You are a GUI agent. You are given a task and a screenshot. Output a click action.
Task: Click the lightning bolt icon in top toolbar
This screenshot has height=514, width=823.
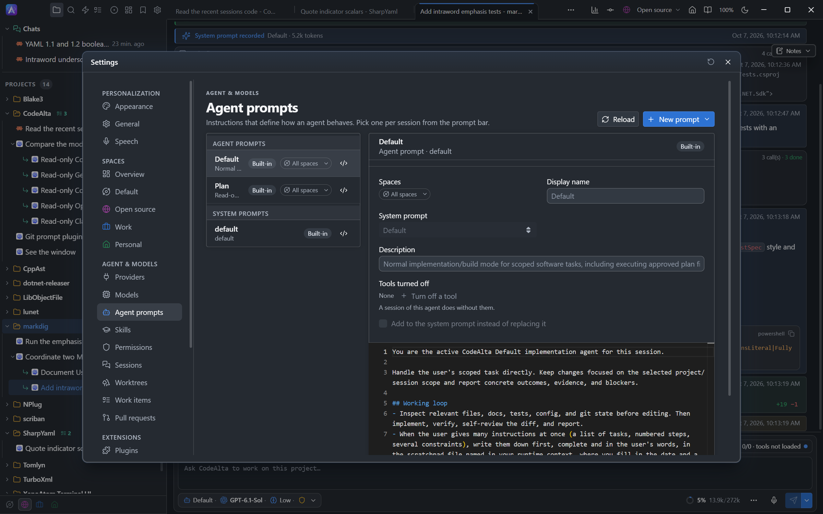point(85,10)
